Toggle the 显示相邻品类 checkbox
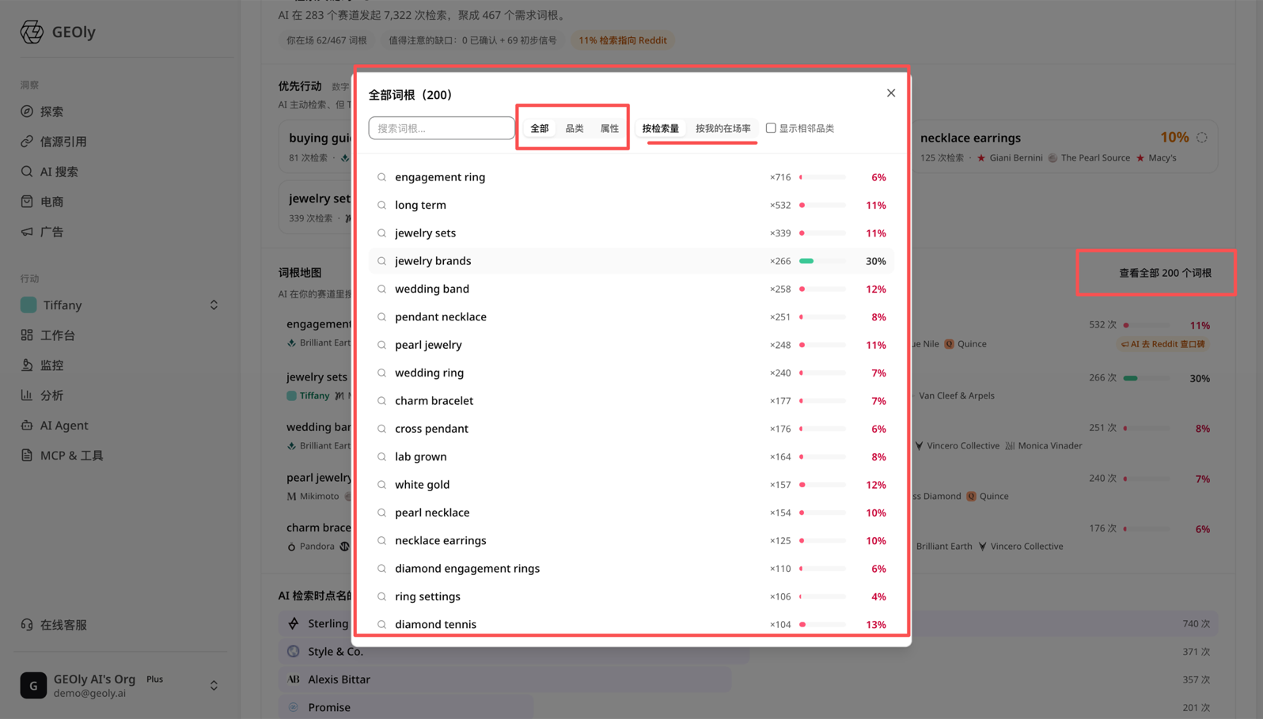The height and width of the screenshot is (719, 1263). 771,128
